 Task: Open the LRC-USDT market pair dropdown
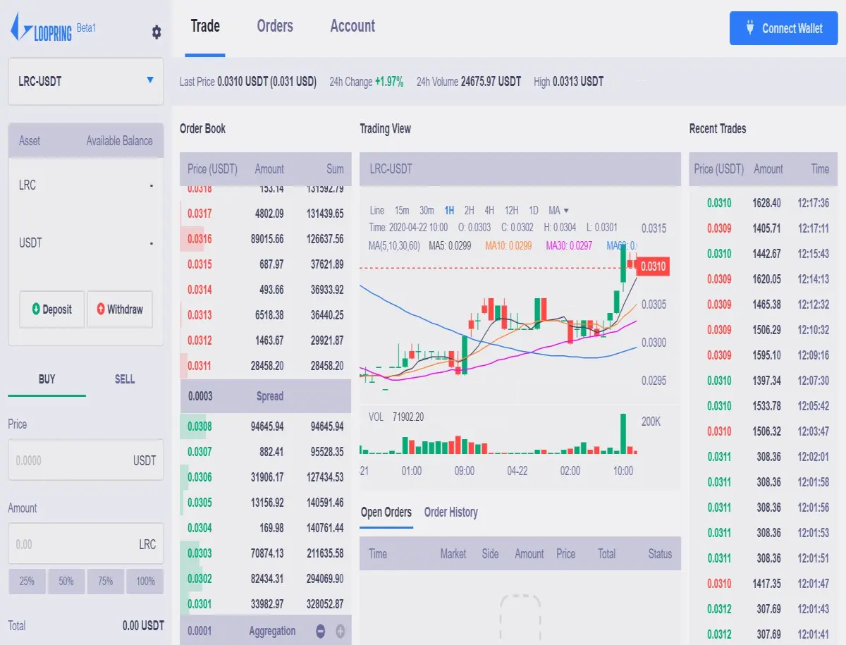85,81
